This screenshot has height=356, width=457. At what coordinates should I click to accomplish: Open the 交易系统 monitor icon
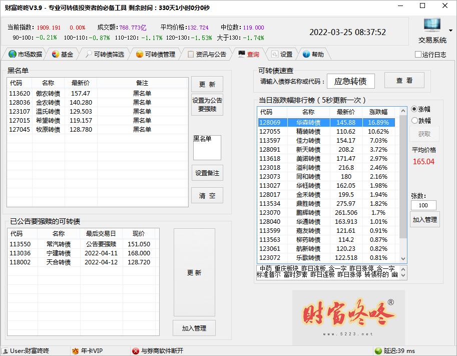432,26
